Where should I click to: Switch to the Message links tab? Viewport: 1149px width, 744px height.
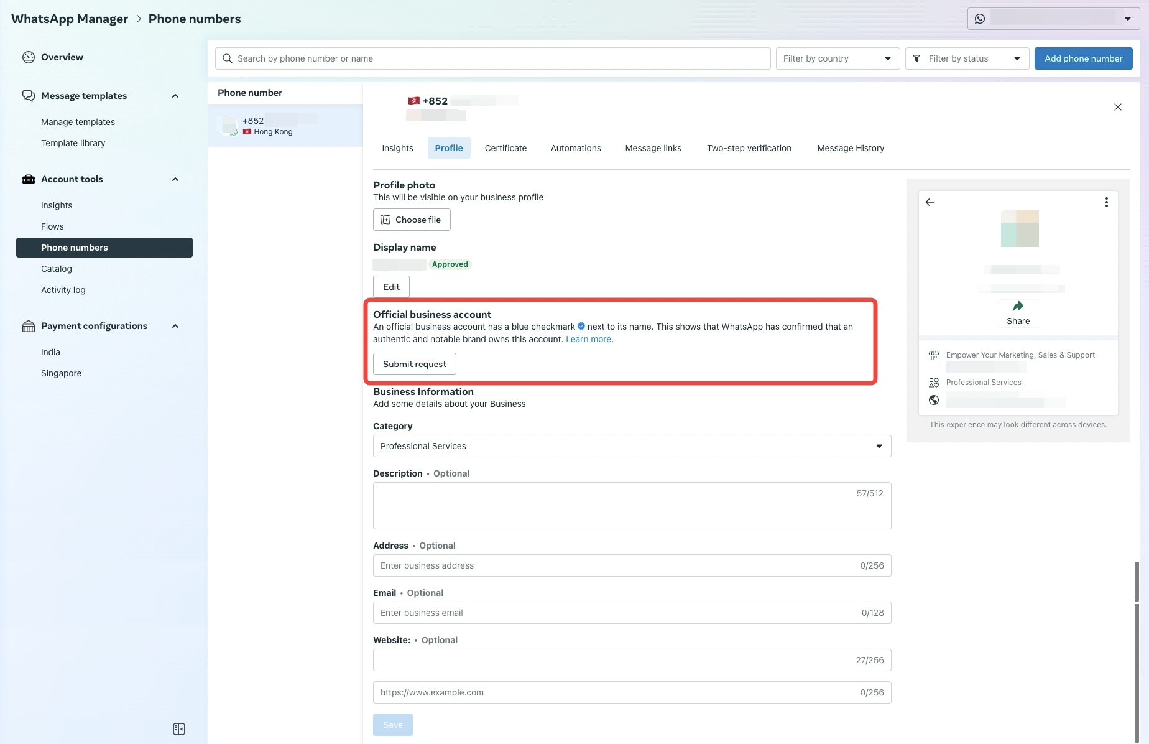(x=653, y=148)
